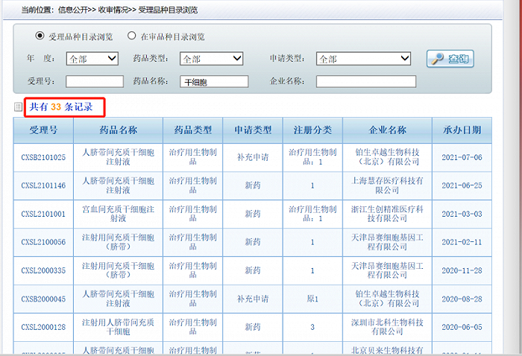Click the 承办日期 column header

[462, 130]
